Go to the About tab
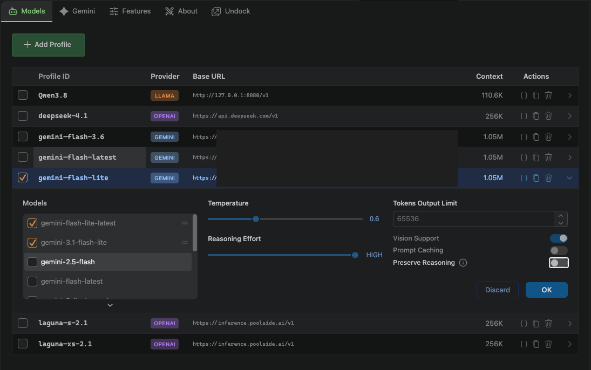The image size is (591, 370). click(x=181, y=11)
